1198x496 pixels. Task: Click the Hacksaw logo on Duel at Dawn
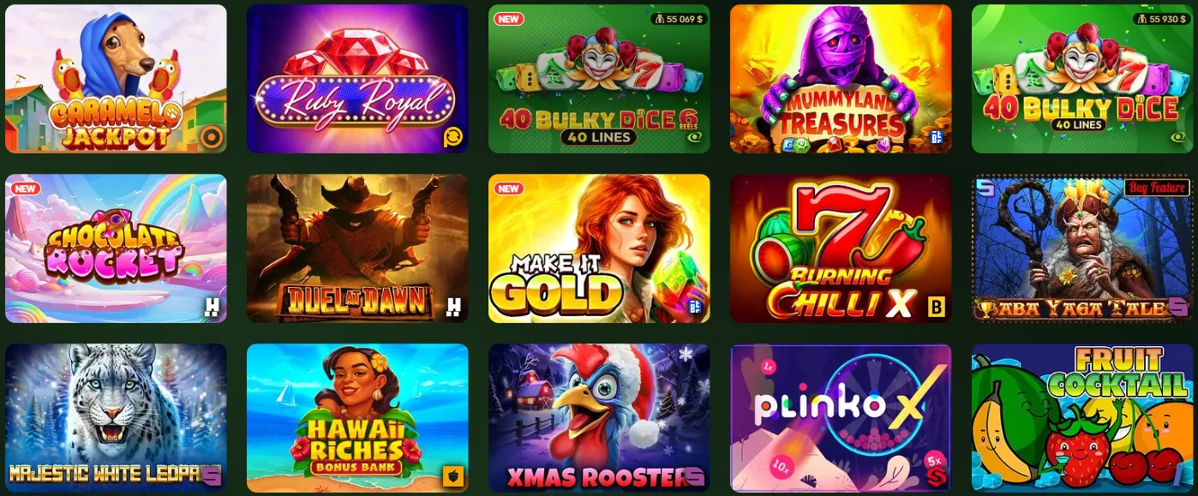tap(453, 306)
